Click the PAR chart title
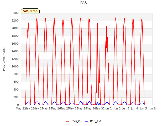This screenshot has height=126, width=168. (x=83, y=3)
